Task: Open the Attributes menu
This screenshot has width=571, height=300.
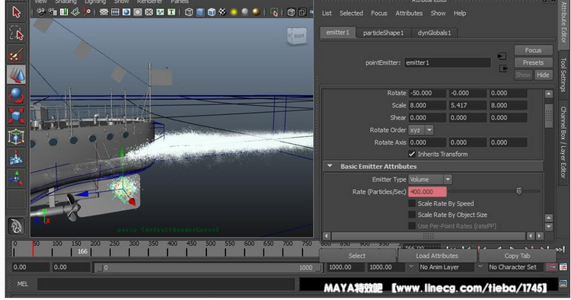Action: coord(409,13)
